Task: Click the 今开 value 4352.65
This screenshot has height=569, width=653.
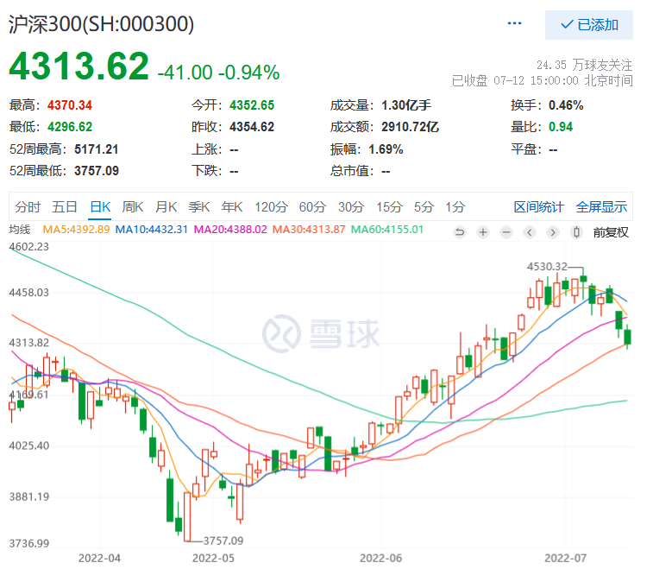Action: (x=252, y=105)
